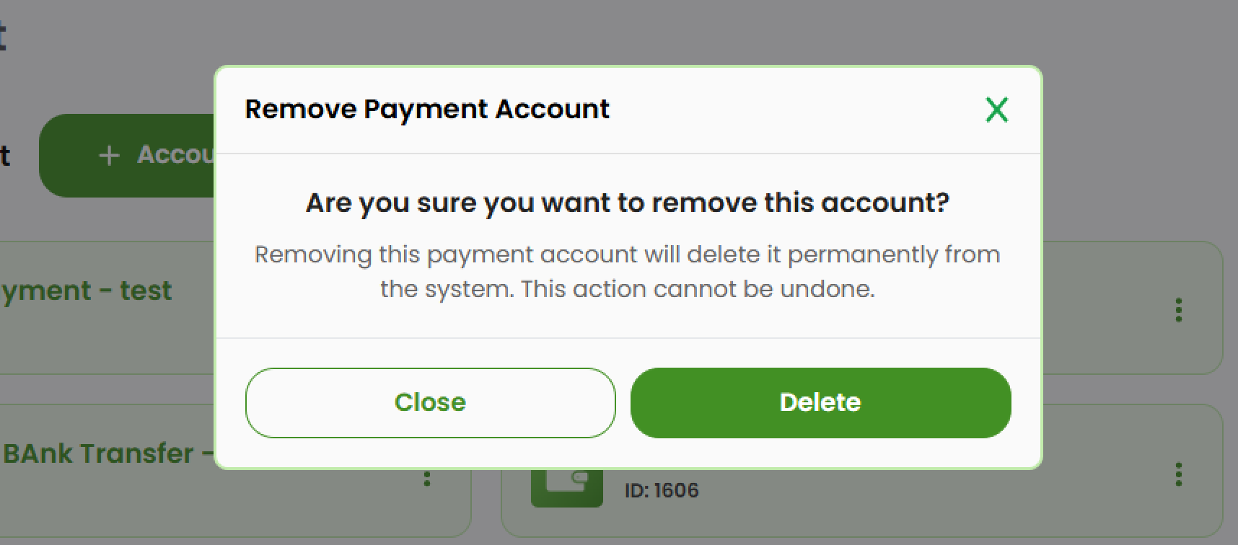The width and height of the screenshot is (1238, 545).
Task: Click the three-dot options icon on the right card
Action: [1178, 311]
